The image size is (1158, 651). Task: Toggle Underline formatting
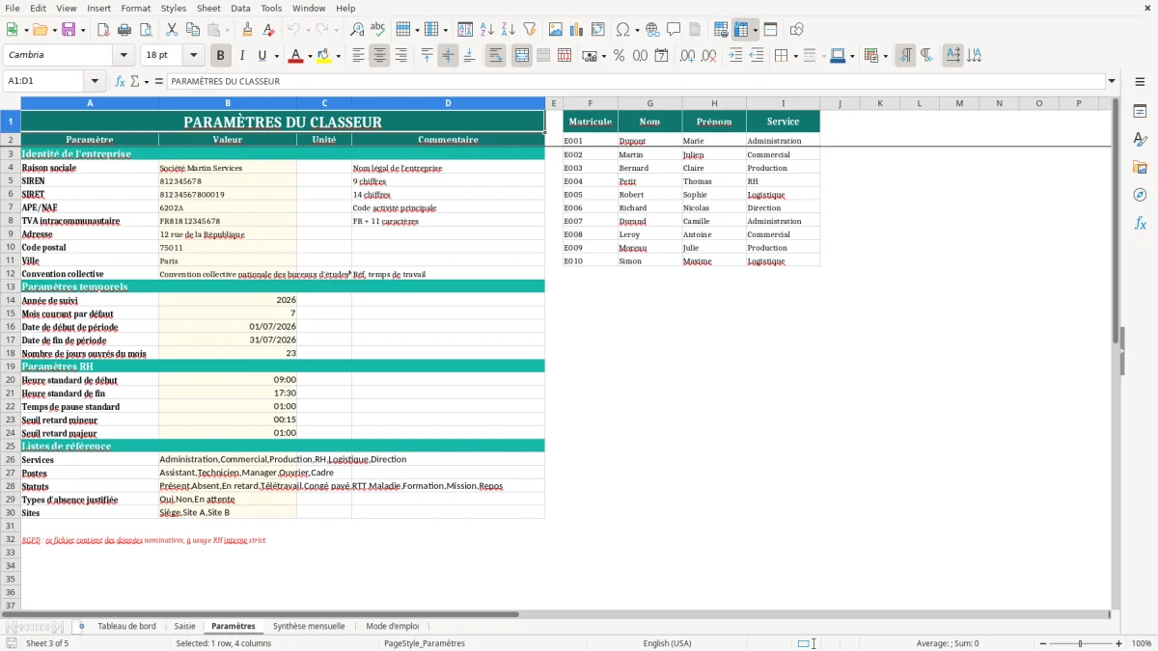(262, 56)
